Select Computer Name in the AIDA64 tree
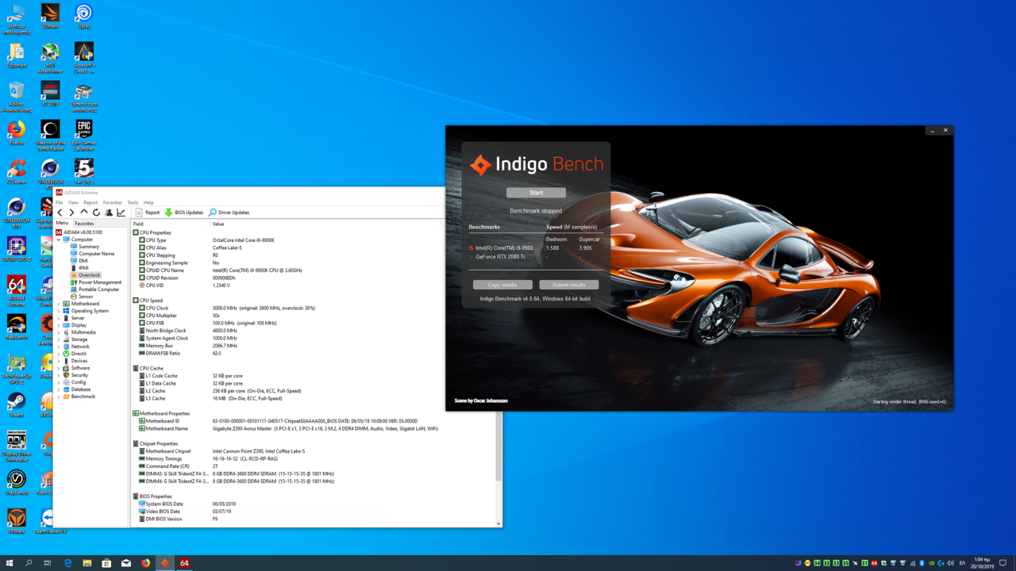Viewport: 1016px width, 571px height. [96, 254]
